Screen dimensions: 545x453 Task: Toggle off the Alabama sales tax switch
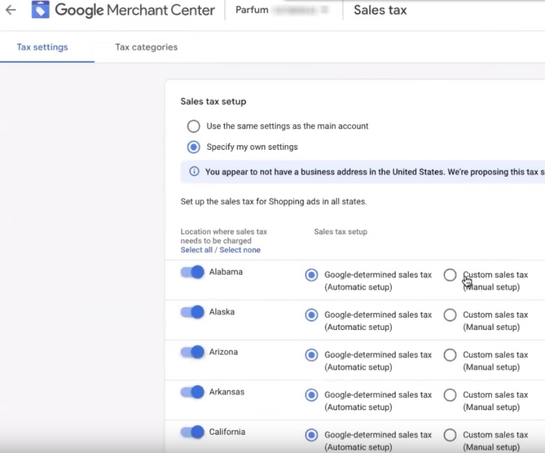(x=192, y=272)
